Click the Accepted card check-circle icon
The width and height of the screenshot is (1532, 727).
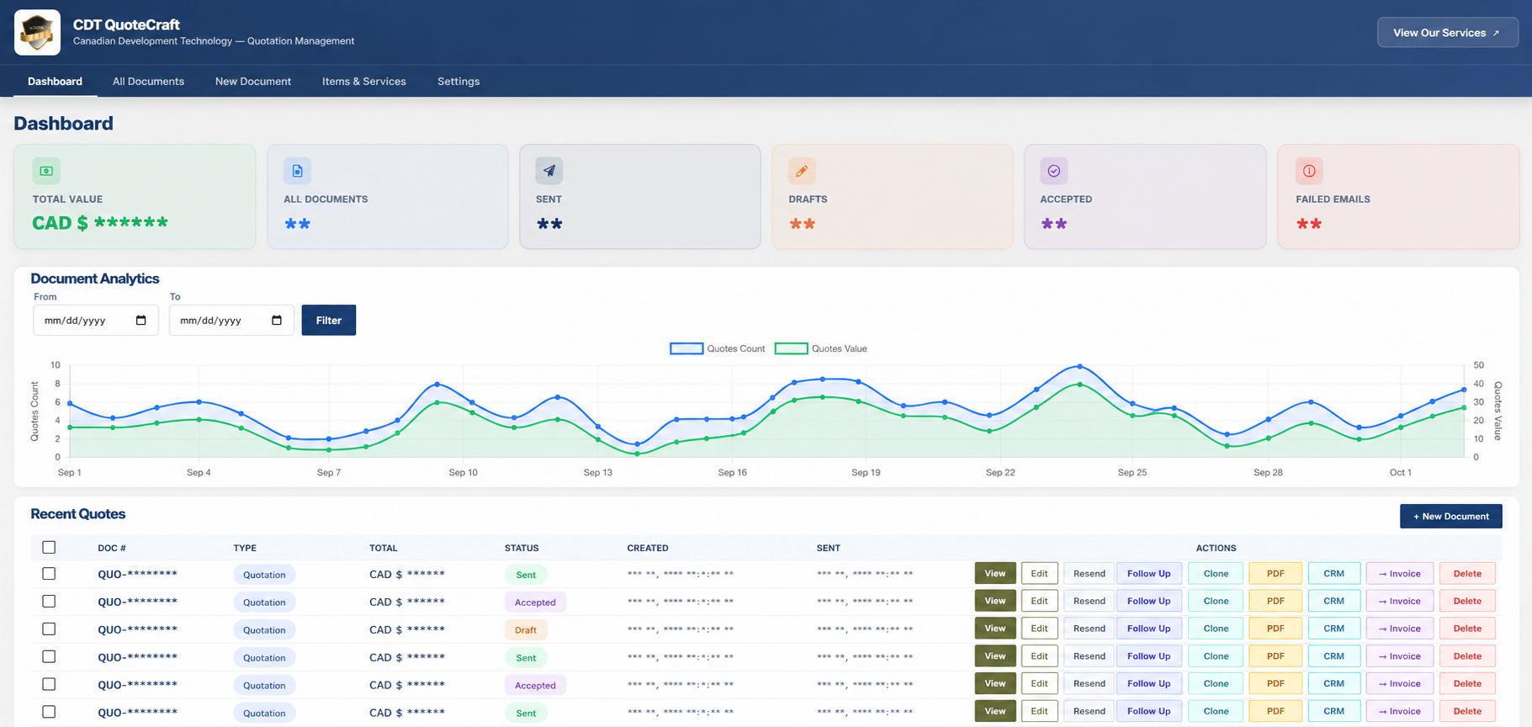(x=1054, y=171)
